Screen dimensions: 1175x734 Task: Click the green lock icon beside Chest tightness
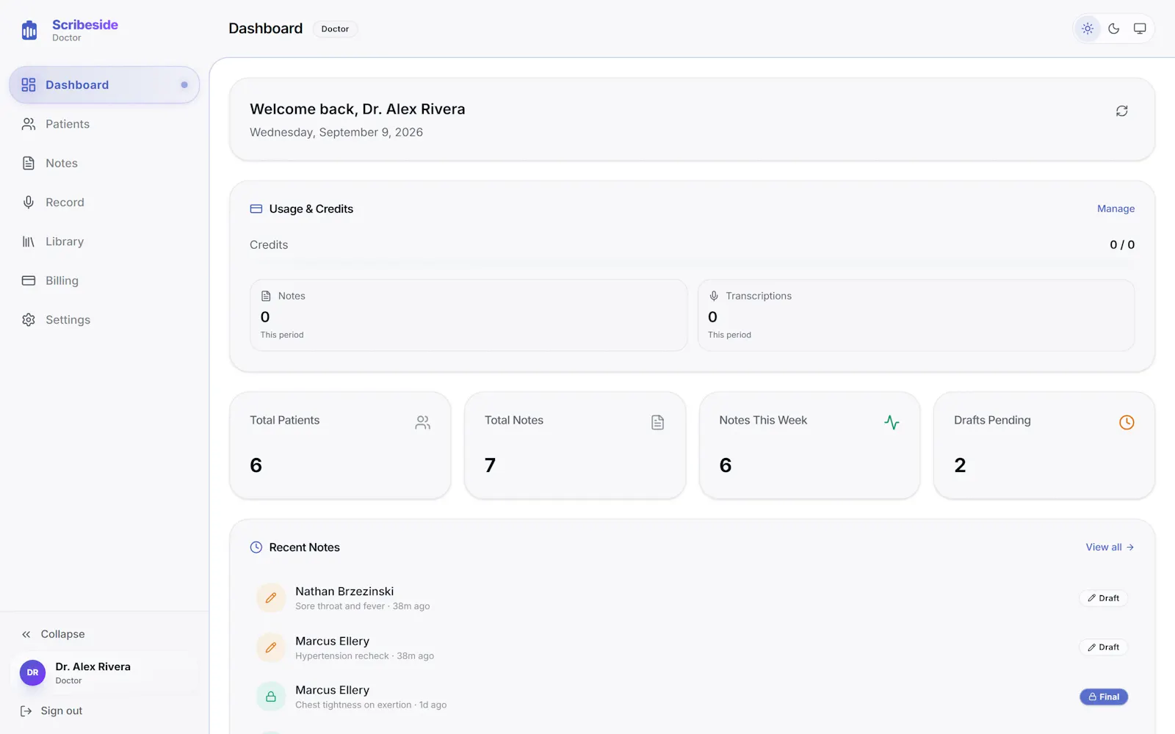point(271,697)
